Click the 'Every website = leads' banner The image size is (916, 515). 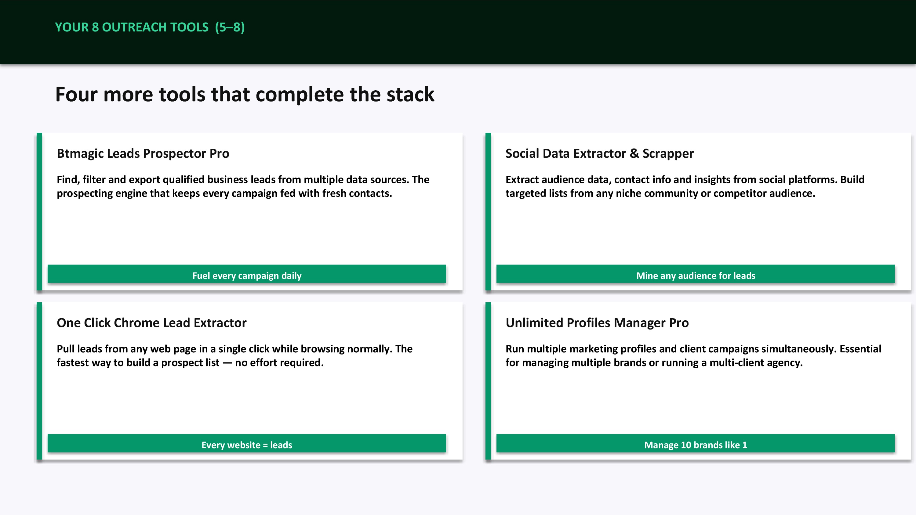[x=246, y=444]
